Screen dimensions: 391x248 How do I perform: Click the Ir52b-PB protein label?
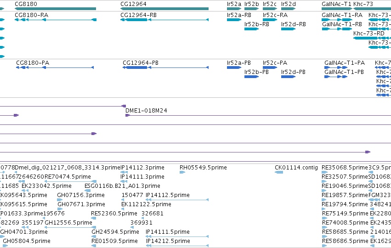point(256,72)
